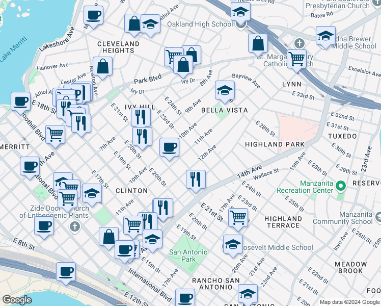Select the 'TUXEDO' neighborhood label

click(x=342, y=136)
